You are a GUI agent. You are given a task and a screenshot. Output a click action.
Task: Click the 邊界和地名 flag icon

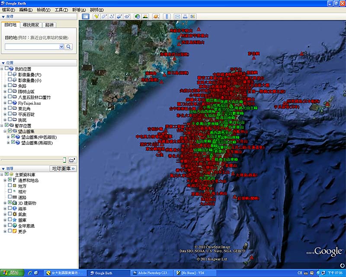(15, 180)
